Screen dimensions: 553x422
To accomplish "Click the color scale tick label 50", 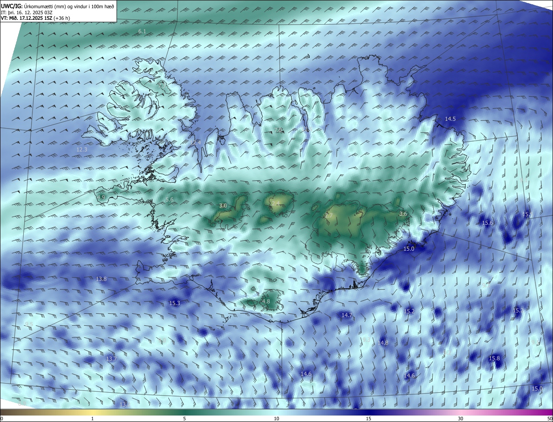I will point(549,419).
